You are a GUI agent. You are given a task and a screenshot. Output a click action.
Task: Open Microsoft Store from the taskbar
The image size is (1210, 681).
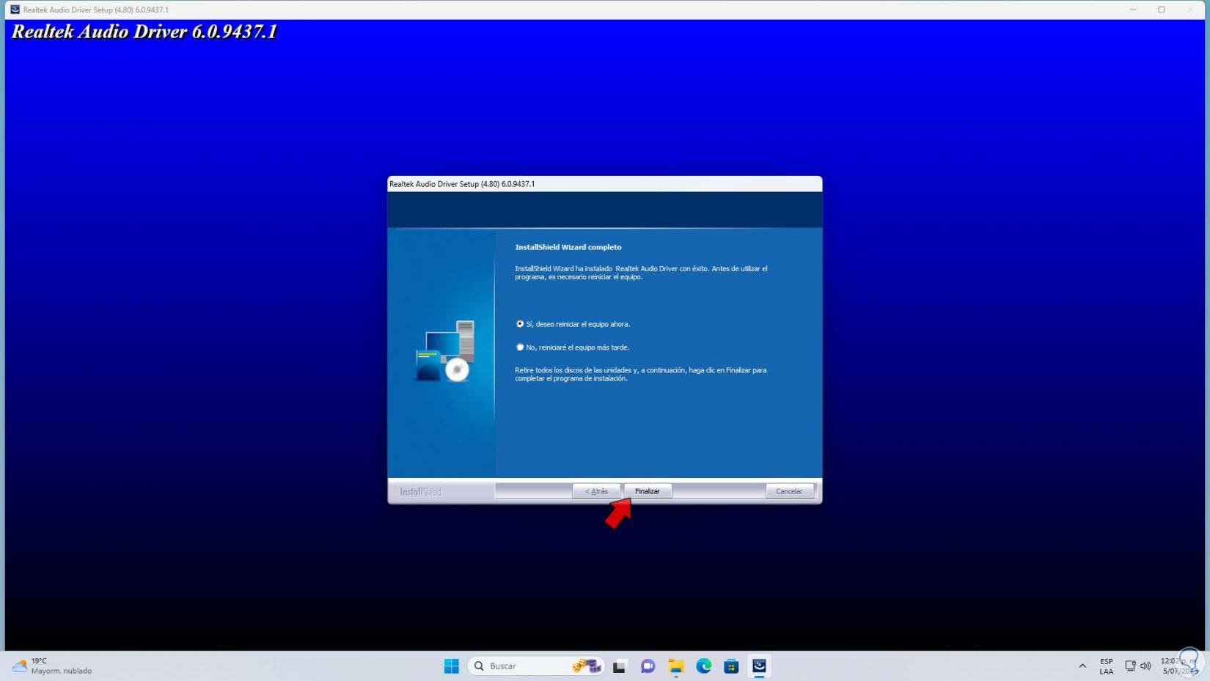(x=731, y=666)
